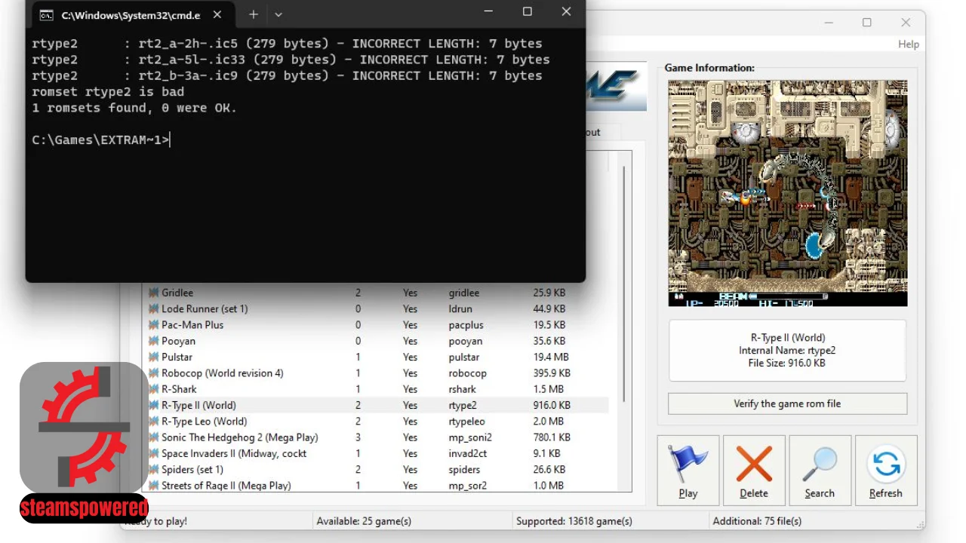Click the Pooyan game icon
Viewport: 966px width, 543px height.
[x=153, y=341]
